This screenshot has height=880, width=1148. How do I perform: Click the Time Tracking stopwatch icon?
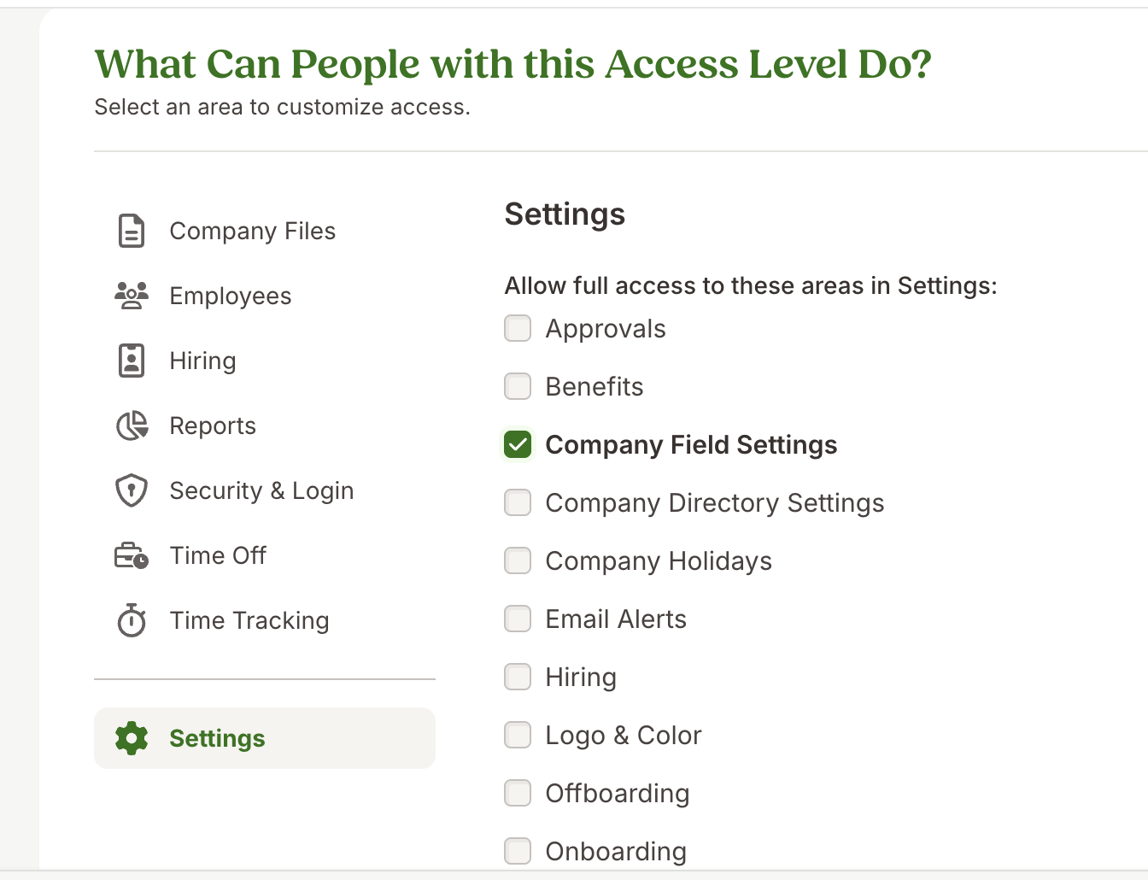click(132, 620)
